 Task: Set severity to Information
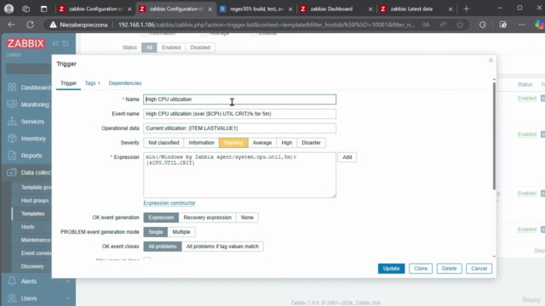click(x=202, y=143)
